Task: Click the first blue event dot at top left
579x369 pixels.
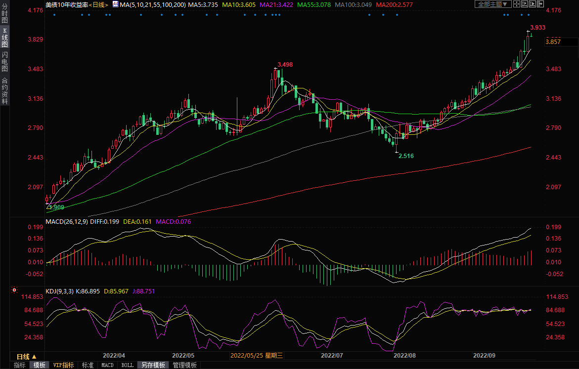Action: coord(54,14)
